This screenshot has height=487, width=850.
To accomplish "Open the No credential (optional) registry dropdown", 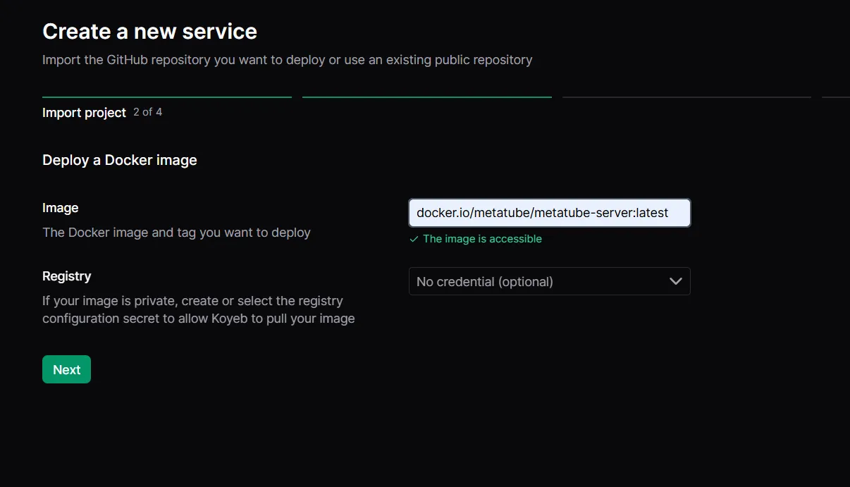I will coord(549,281).
